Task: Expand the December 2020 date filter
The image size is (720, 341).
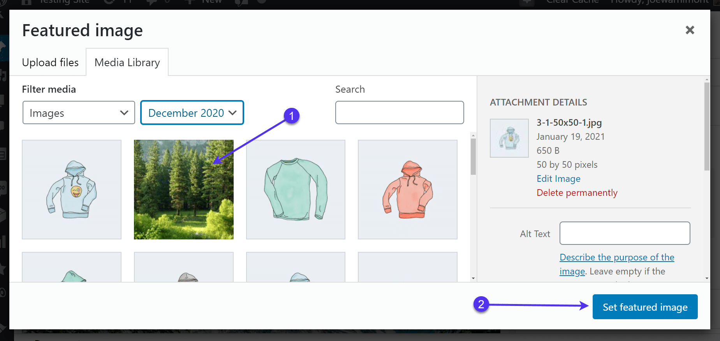Action: (x=192, y=113)
